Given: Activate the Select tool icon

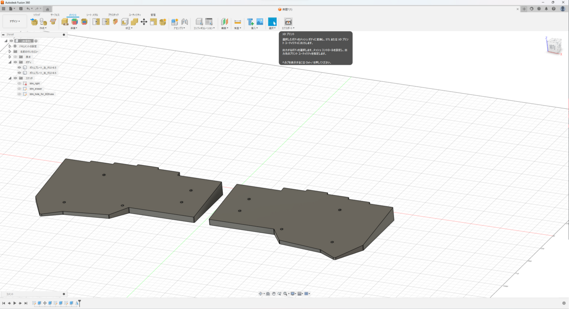Looking at the screenshot, I should 272,22.
